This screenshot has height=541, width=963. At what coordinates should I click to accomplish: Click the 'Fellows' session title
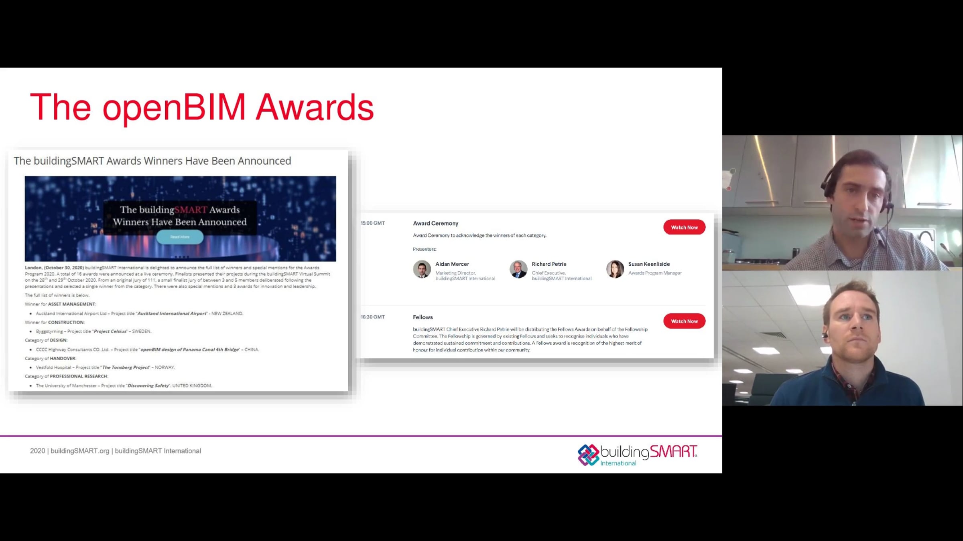click(423, 317)
